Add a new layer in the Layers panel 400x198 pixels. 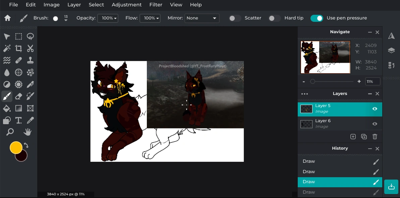click(353, 137)
